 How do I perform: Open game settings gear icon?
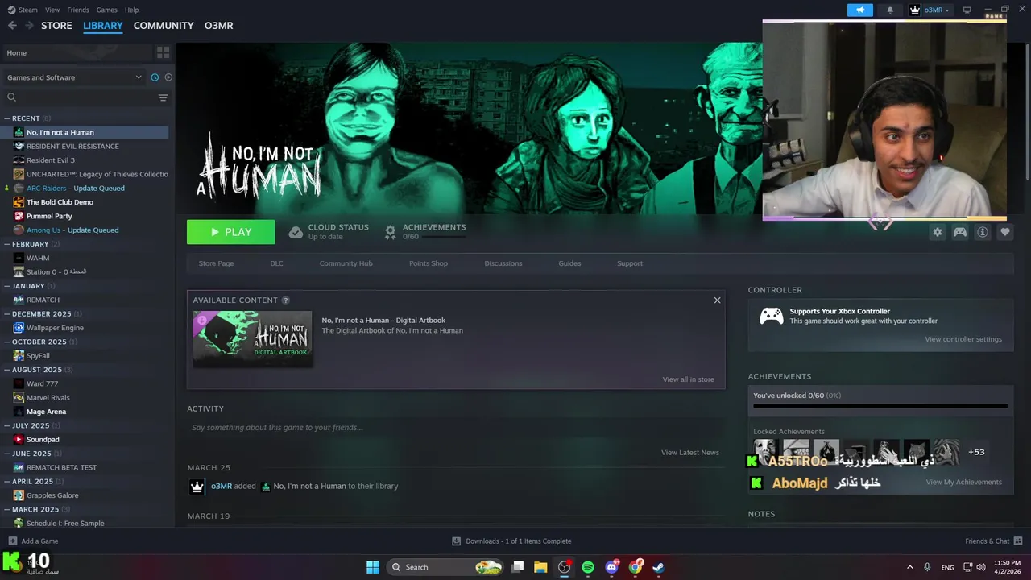938,232
